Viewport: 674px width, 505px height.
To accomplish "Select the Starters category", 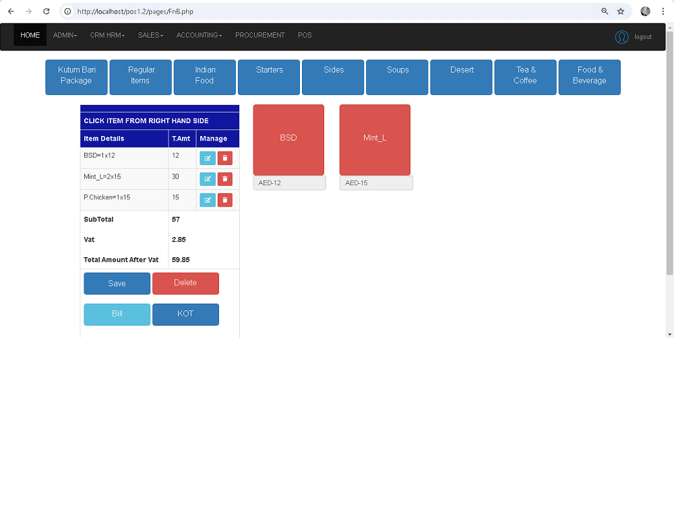I will pos(269,77).
